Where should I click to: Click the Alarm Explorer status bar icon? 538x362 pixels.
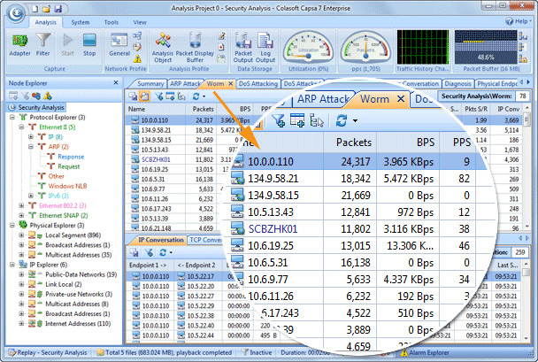coord(403,352)
